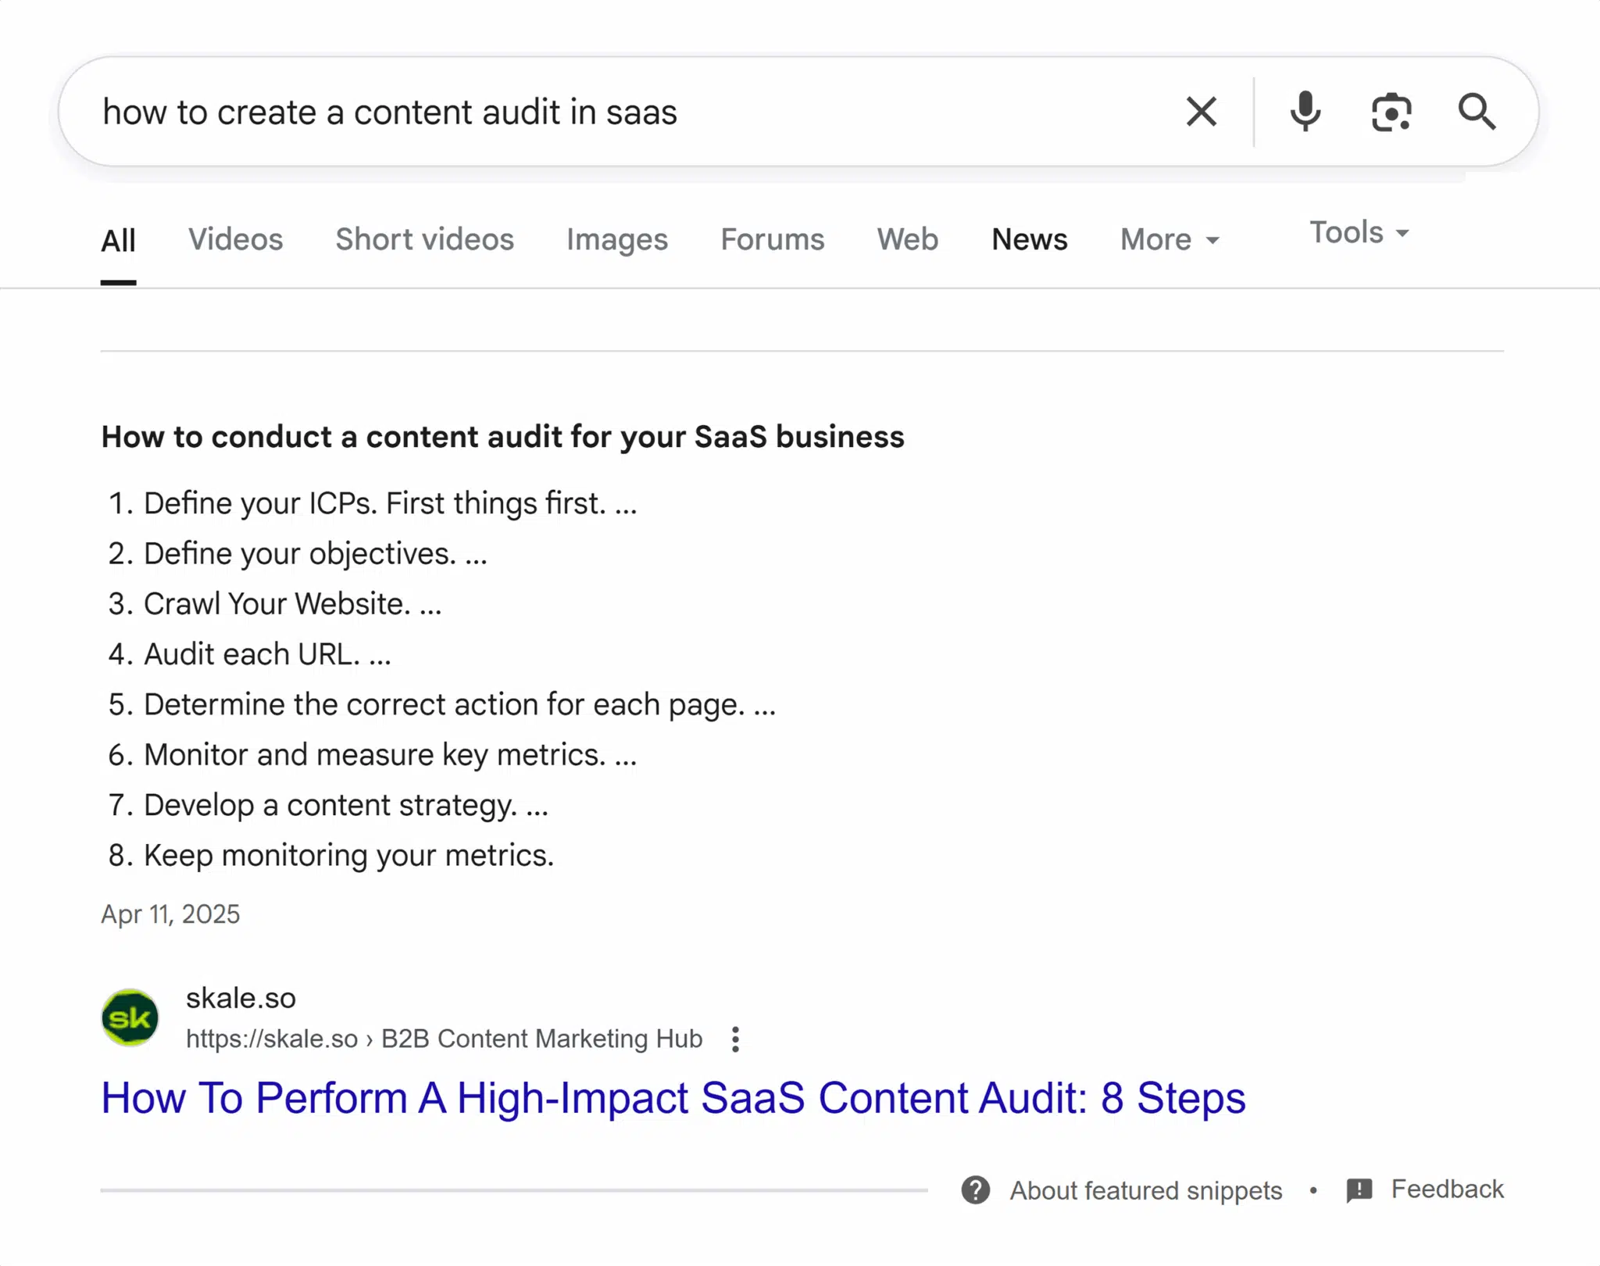Submit search with the magnifying glass icon
Image resolution: width=1600 pixels, height=1266 pixels.
[x=1477, y=112]
